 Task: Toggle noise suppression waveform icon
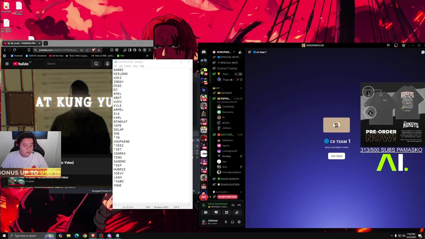pos(233,205)
